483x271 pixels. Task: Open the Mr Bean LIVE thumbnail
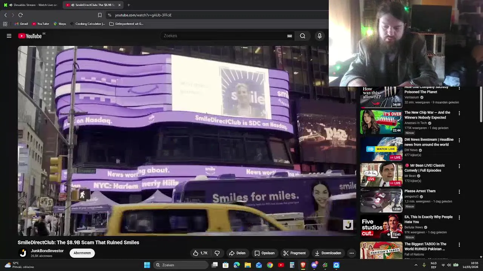pos(381,175)
